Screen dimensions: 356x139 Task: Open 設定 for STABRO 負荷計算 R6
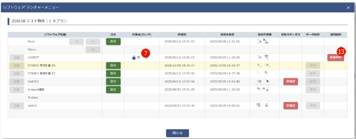click(113, 65)
